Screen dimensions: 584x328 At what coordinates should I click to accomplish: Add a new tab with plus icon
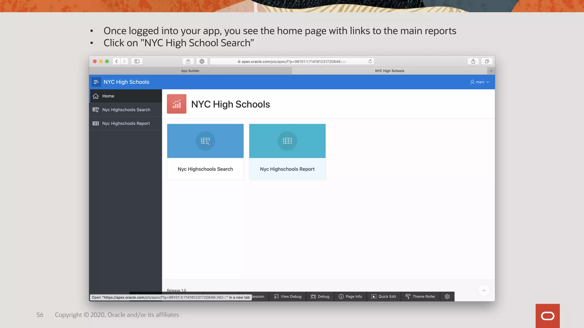click(x=491, y=71)
